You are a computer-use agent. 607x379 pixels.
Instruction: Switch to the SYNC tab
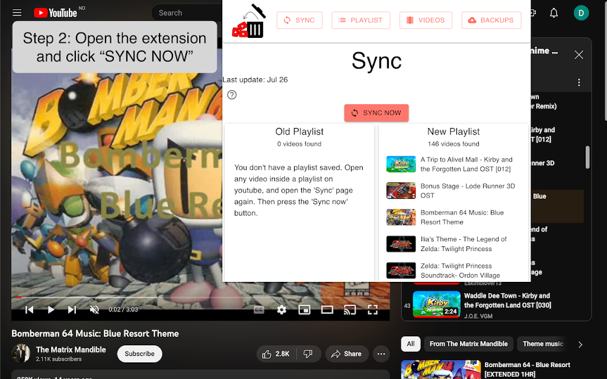click(x=299, y=20)
